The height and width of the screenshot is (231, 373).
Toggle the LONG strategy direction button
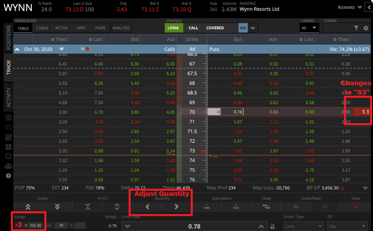pos(173,28)
